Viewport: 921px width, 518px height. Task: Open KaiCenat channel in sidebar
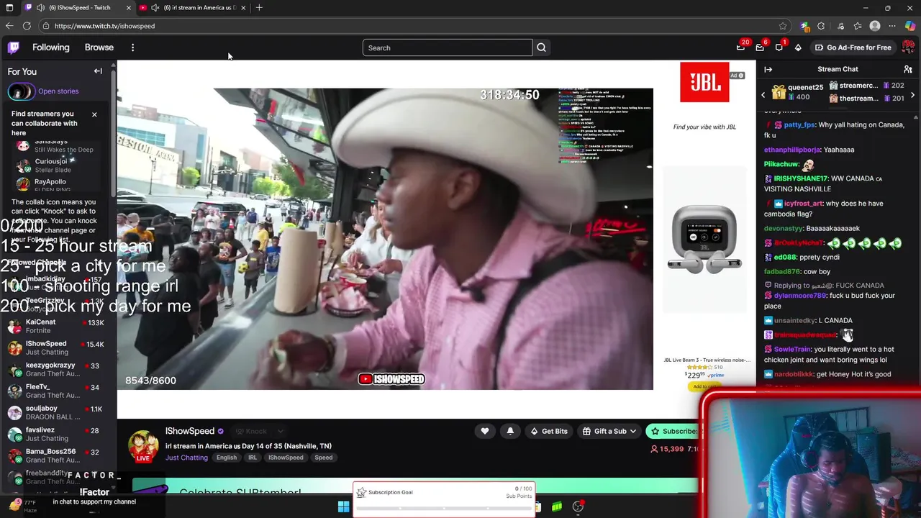pyautogui.click(x=58, y=327)
